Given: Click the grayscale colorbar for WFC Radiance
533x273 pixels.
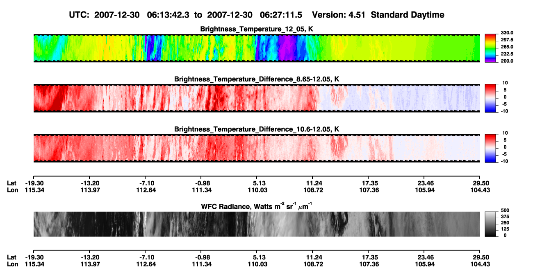Looking at the screenshot, I should pos(490,224).
